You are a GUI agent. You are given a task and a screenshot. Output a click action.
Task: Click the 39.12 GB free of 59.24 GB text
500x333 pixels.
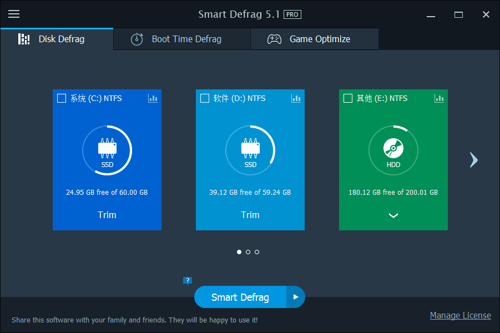click(250, 193)
